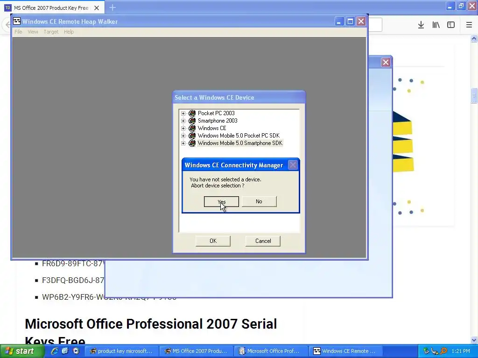Close the MS Office 2007 browser tab
This screenshot has width=478, height=358.
pyautogui.click(x=97, y=8)
